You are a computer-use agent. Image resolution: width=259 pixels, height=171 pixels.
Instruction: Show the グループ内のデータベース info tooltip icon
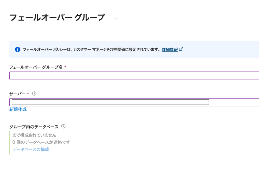(x=63, y=126)
